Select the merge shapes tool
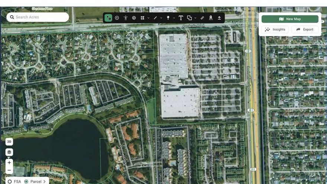Image resolution: width=327 pixels, height=184 pixels. coord(190,18)
